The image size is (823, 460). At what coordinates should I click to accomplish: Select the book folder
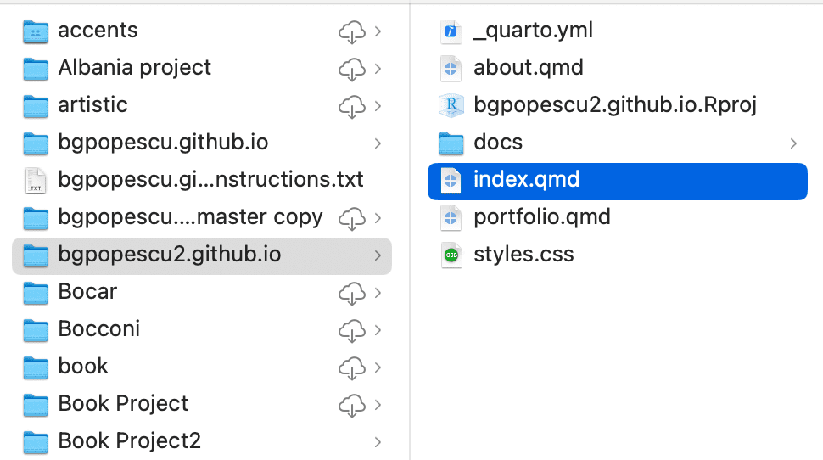coord(83,367)
